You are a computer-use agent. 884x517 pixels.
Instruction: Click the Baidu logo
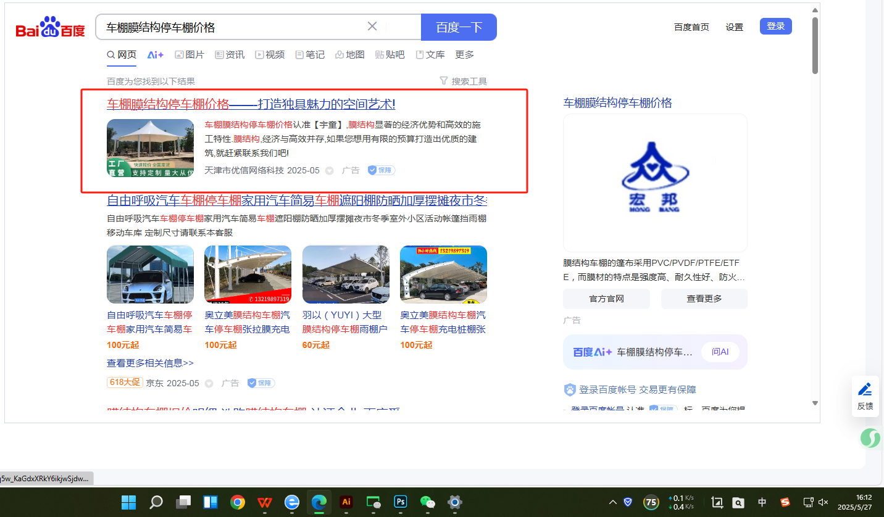50,28
